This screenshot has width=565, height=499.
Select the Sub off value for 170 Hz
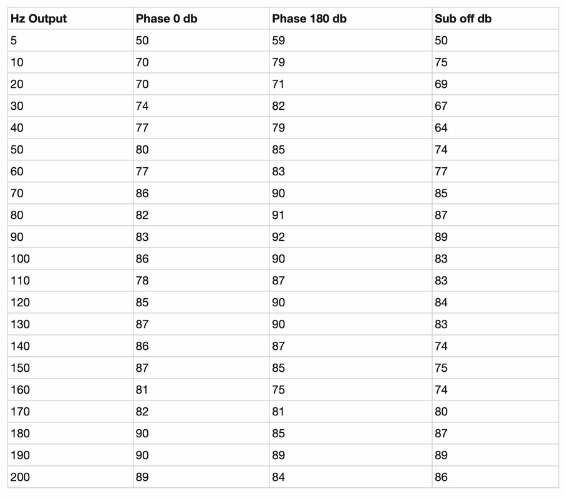pyautogui.click(x=495, y=412)
